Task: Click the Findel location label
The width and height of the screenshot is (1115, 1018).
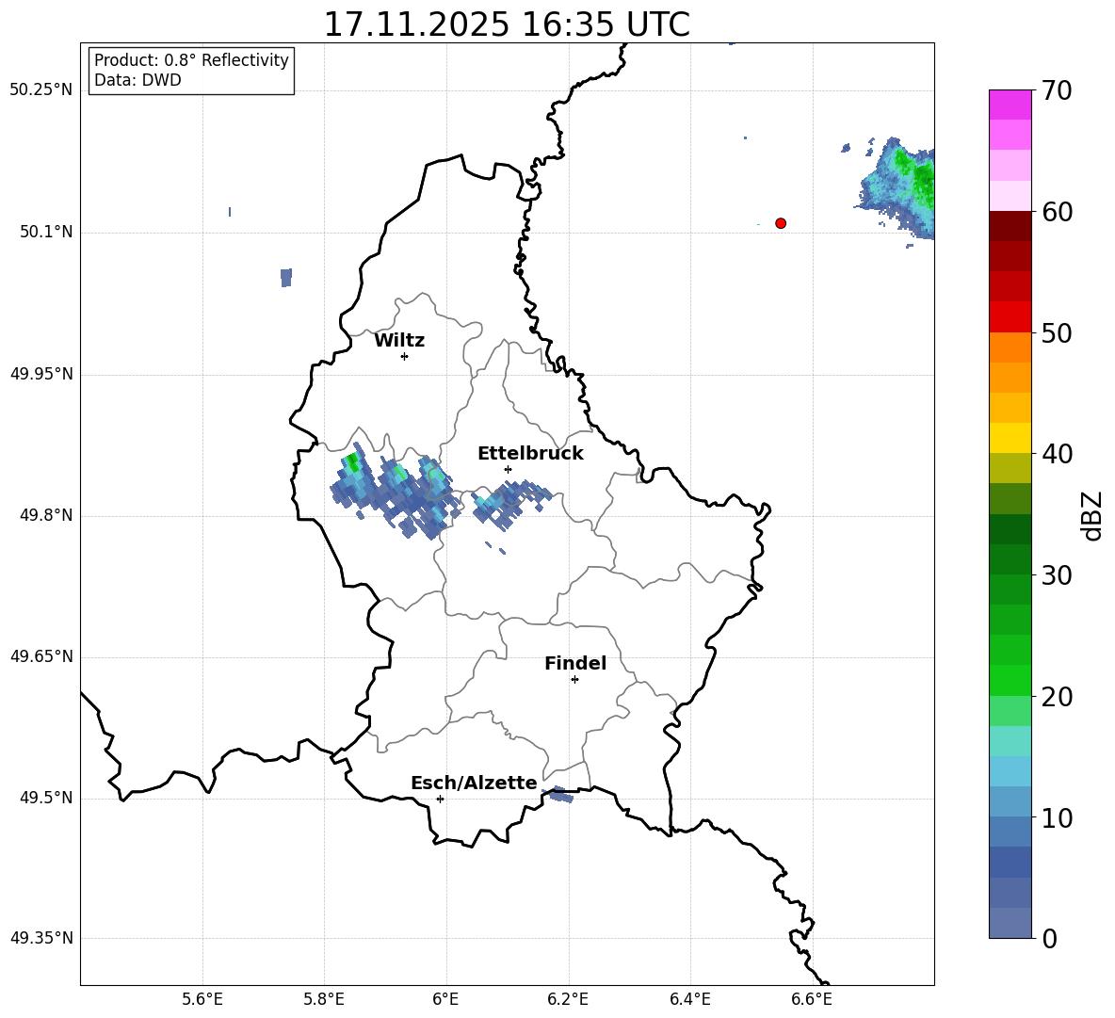Action: pos(575,663)
